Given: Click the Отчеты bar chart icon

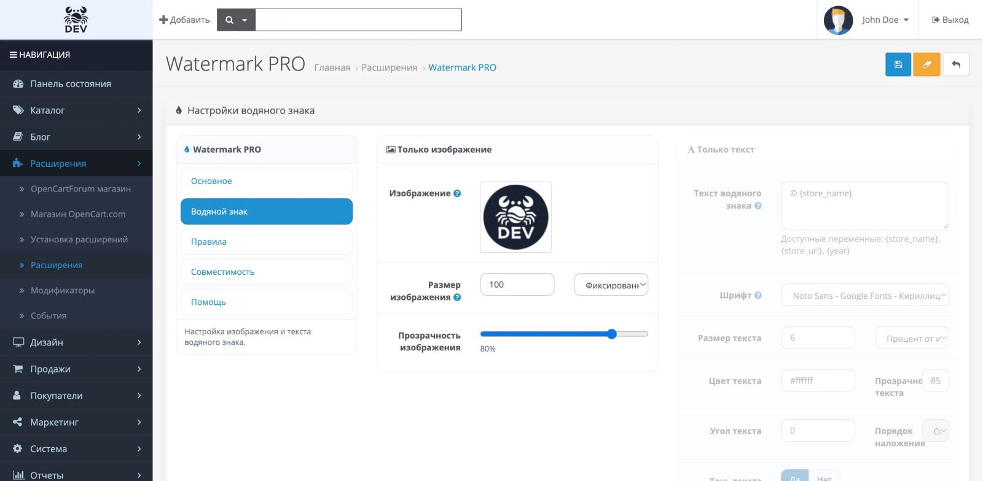Looking at the screenshot, I should point(18,475).
